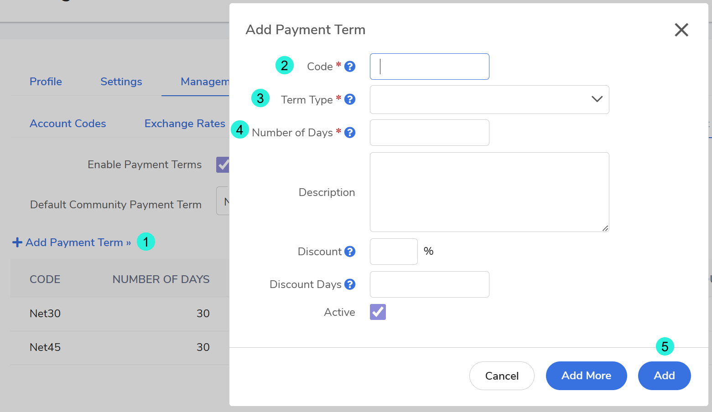Close the Add Payment Term dialog
Viewport: 712px width, 412px height.
(681, 30)
